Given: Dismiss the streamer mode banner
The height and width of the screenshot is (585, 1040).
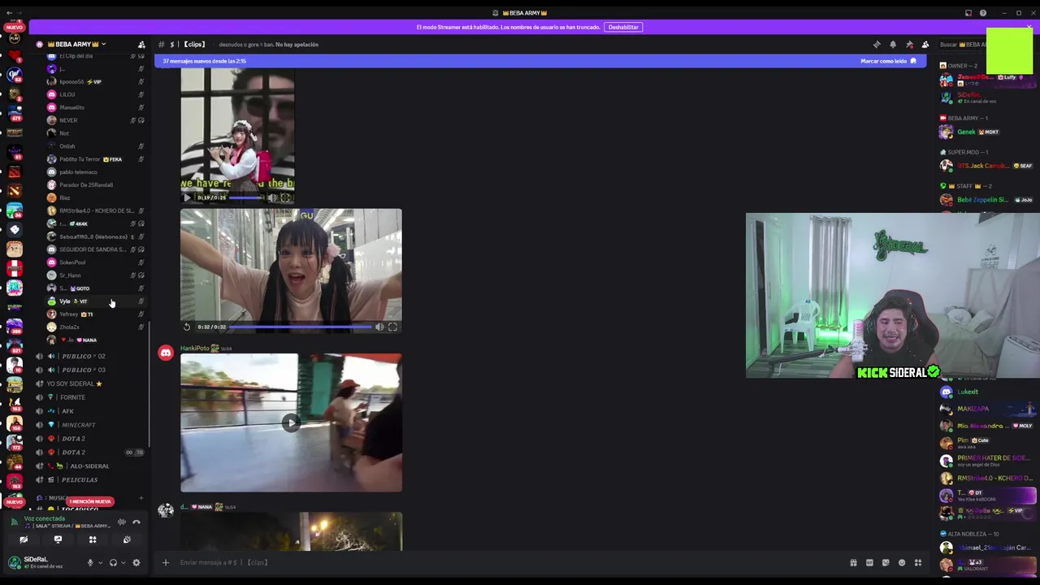Looking at the screenshot, I should (x=1029, y=27).
